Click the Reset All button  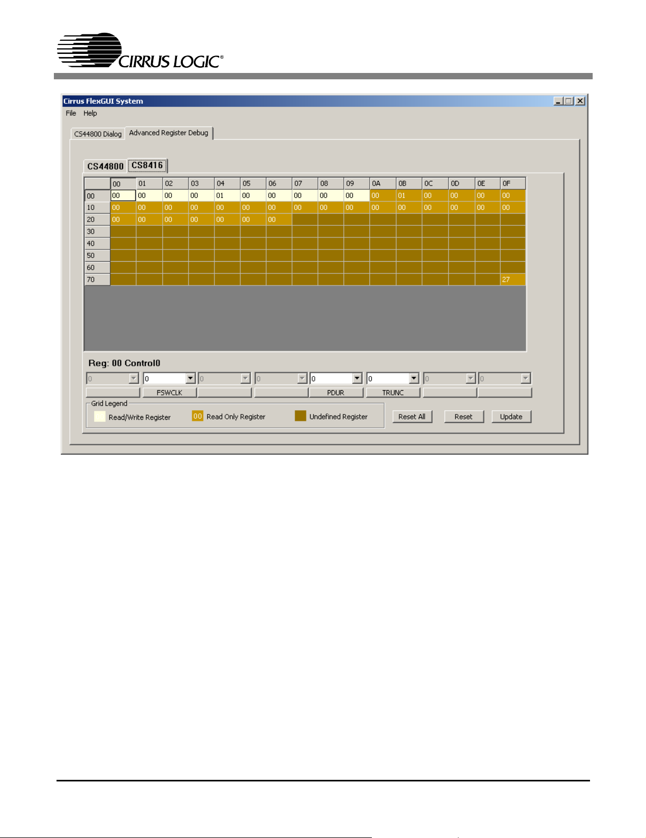(x=412, y=417)
